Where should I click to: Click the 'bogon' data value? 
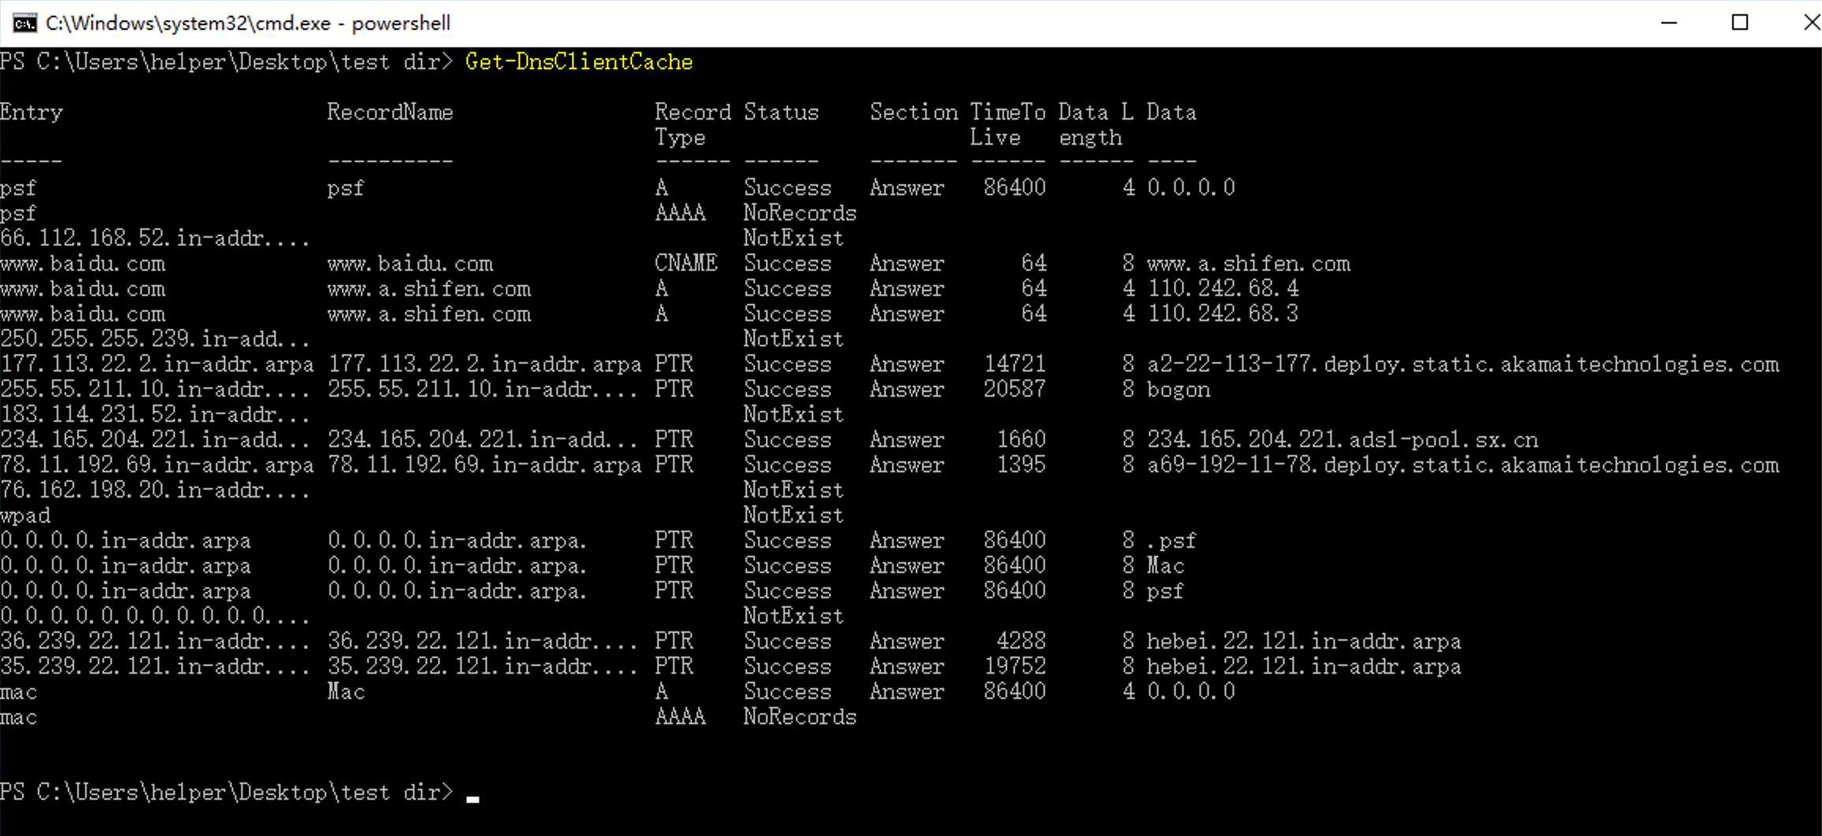click(1178, 390)
